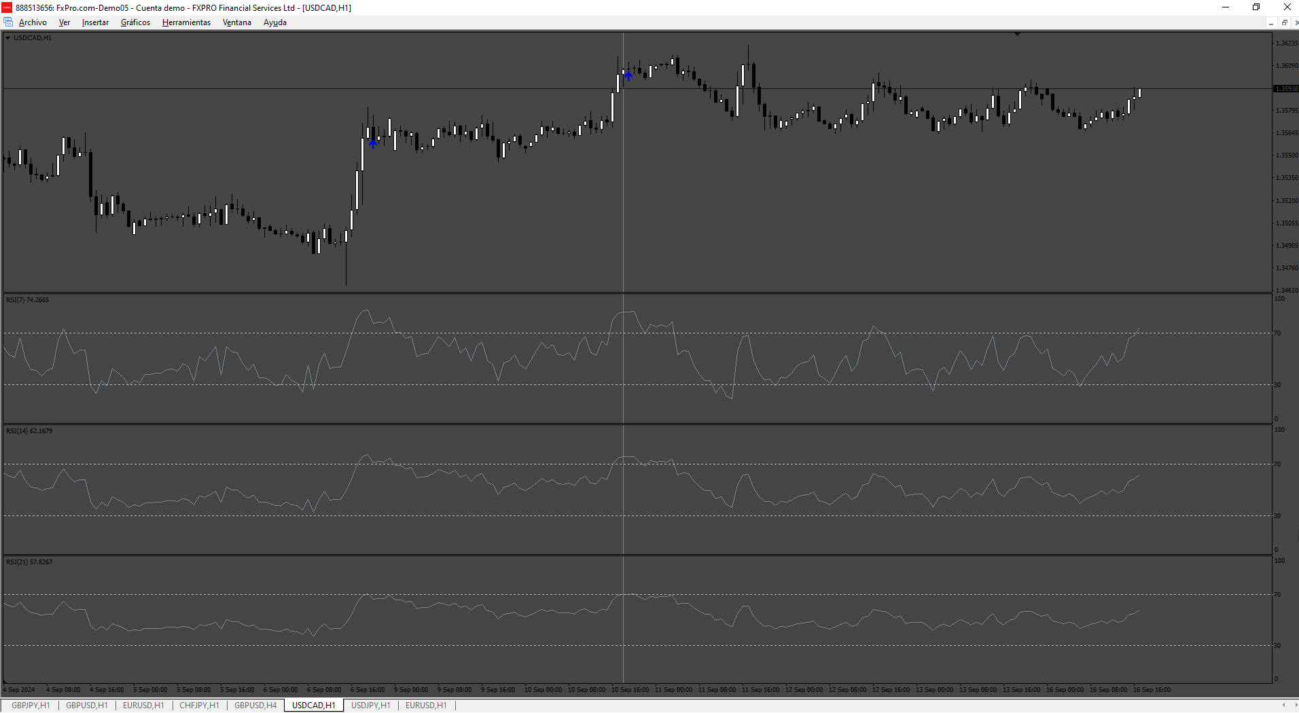Switch to the USDJPY,H1 chart tab
Image resolution: width=1299 pixels, height=713 pixels.
[370, 705]
